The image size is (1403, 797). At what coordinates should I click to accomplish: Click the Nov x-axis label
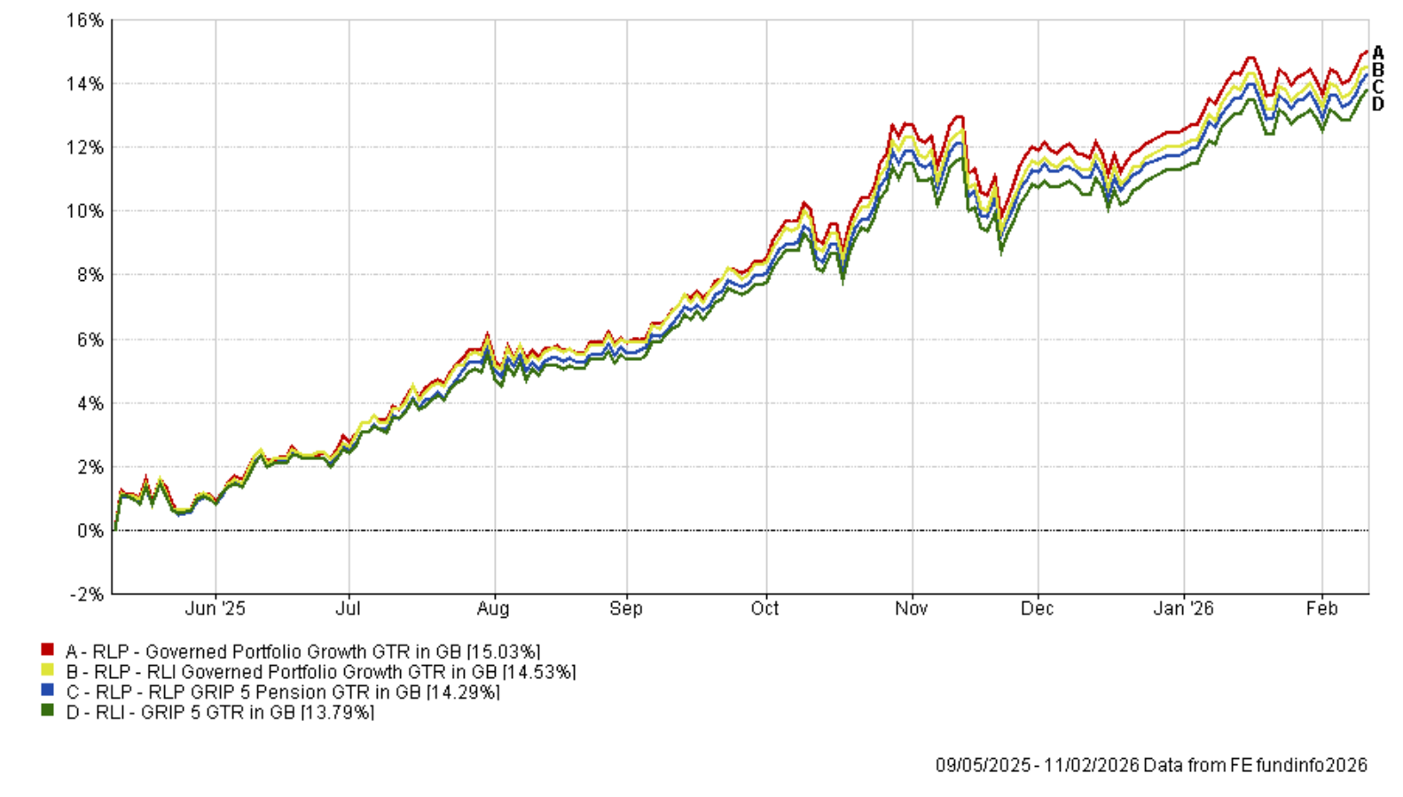(x=911, y=609)
